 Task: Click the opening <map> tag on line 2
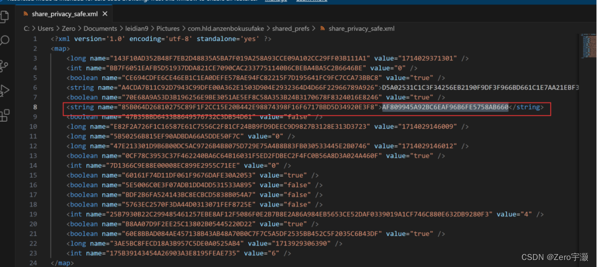click(60, 48)
